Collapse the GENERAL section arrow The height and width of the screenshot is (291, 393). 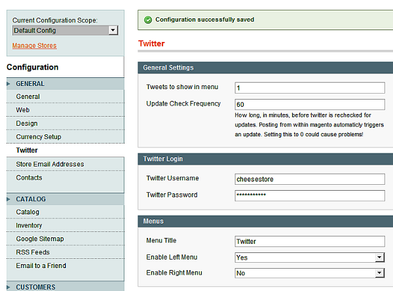click(x=9, y=84)
